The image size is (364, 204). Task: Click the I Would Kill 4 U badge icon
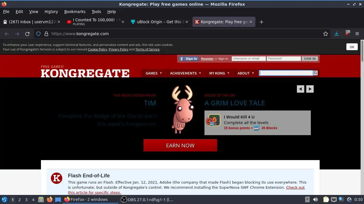[213, 120]
